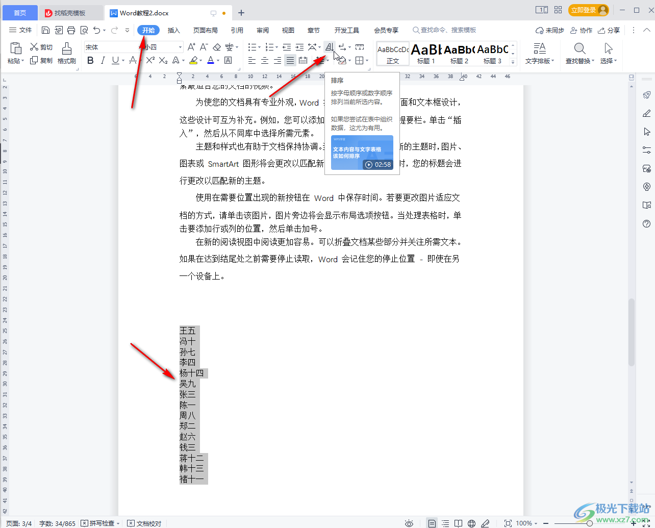Click the Text Layout (文字排版) icon
Viewport: 655px width, 528px height.
pos(539,48)
